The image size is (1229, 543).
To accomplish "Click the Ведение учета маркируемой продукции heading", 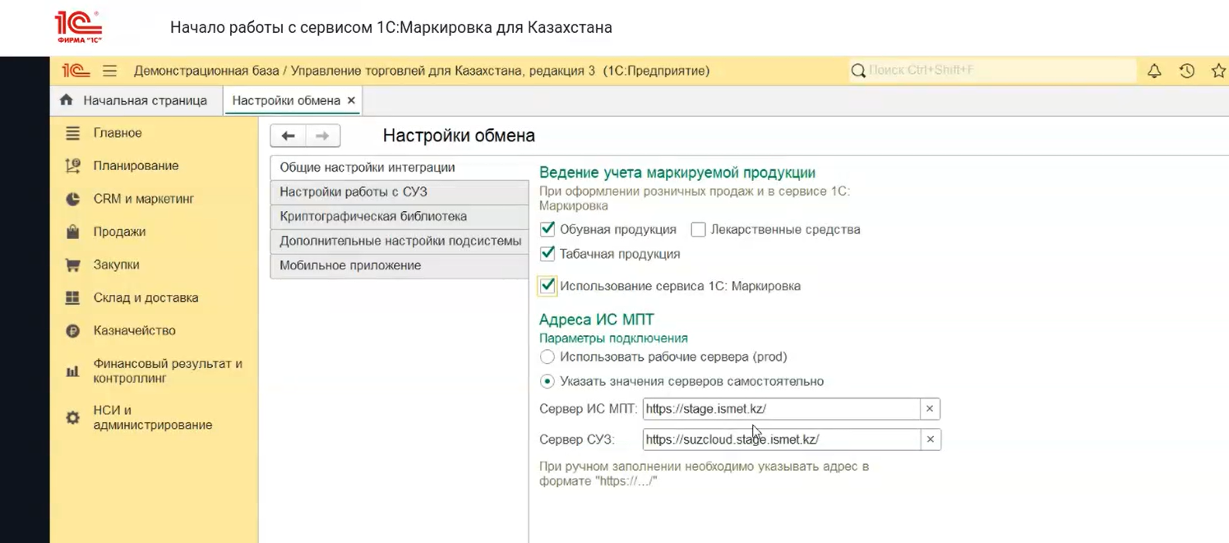I will point(677,173).
